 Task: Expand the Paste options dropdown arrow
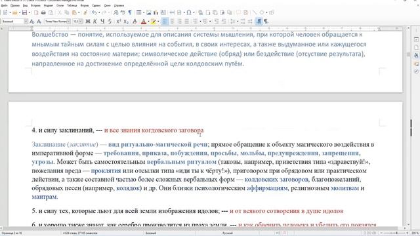pyautogui.click(x=79, y=12)
